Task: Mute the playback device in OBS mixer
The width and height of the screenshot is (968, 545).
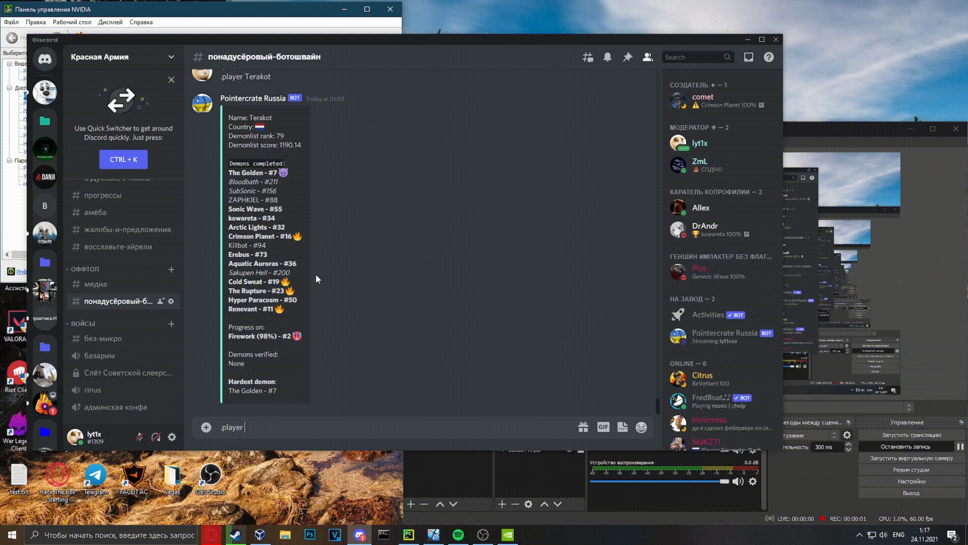Action: (x=738, y=481)
